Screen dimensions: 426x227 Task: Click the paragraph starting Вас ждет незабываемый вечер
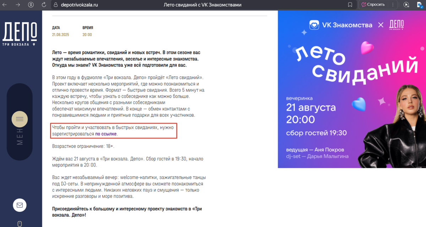[x=129, y=187]
